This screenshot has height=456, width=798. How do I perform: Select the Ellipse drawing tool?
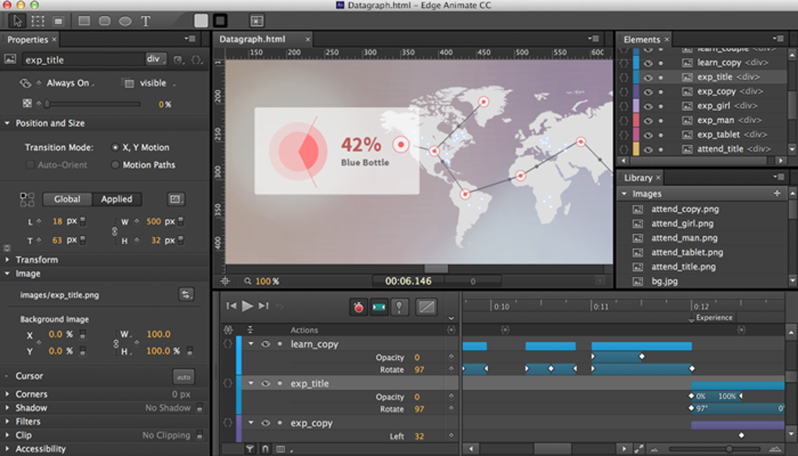pyautogui.click(x=125, y=21)
